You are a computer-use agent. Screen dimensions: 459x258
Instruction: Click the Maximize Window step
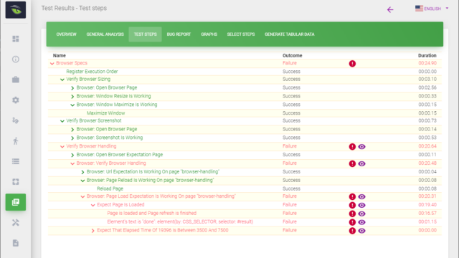click(105, 113)
